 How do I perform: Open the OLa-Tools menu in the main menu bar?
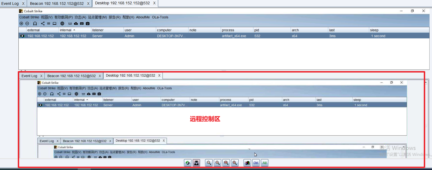pyautogui.click(x=160, y=17)
